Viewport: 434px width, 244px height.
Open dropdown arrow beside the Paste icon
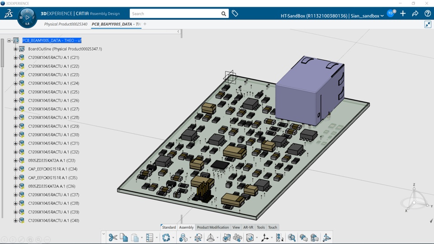[x=142, y=238]
